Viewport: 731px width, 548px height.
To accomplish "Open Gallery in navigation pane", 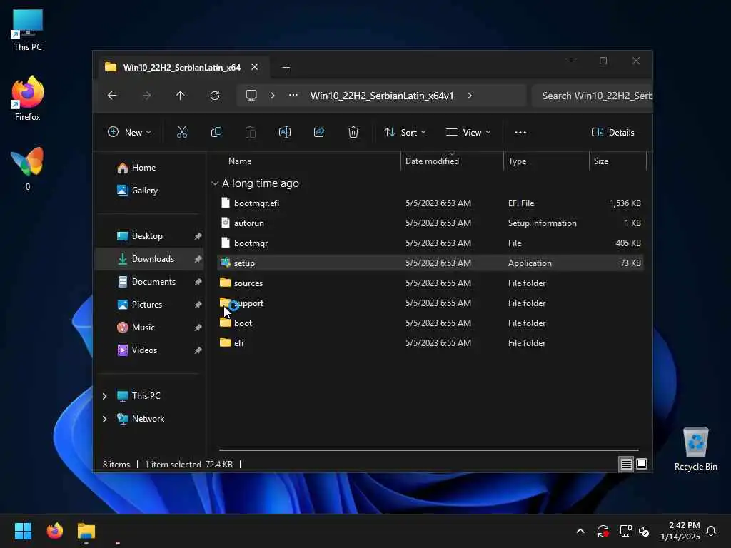I will [144, 191].
